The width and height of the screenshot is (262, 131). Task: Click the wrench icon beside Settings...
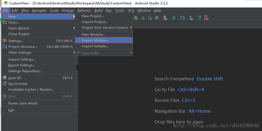(x=5, y=41)
